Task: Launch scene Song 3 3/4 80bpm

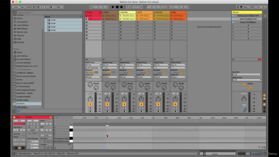Action: click(x=233, y=22)
